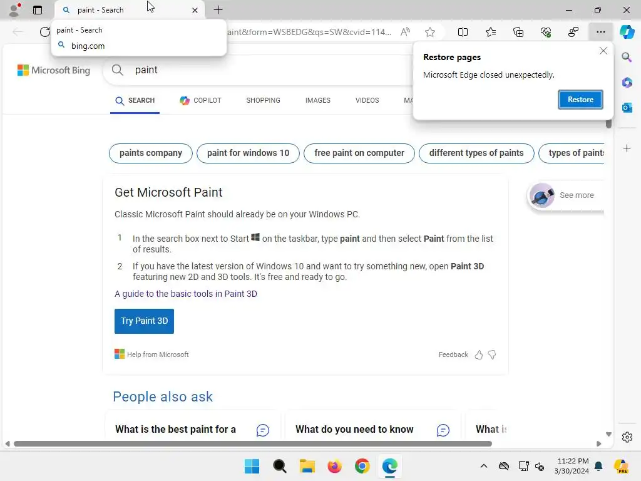Viewport: 641px width, 481px height.
Task: Click the Try Paint 3D button
Action: click(145, 321)
